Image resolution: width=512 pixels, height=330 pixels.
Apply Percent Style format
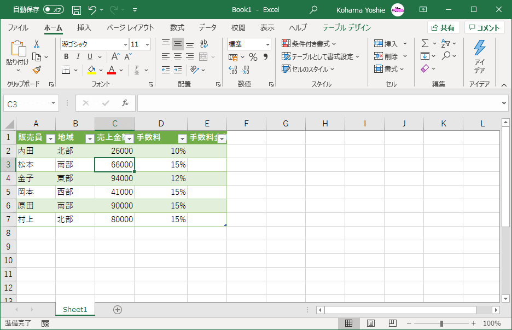tap(253, 57)
